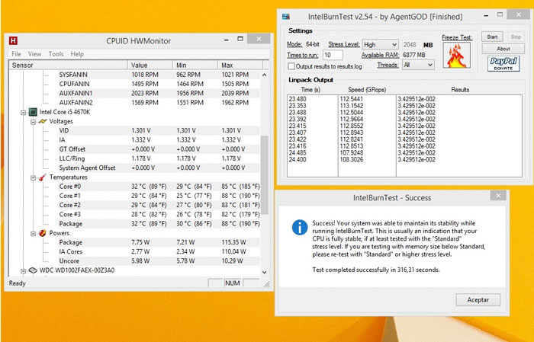Open the Tools menu in HWMonitor

(56, 54)
